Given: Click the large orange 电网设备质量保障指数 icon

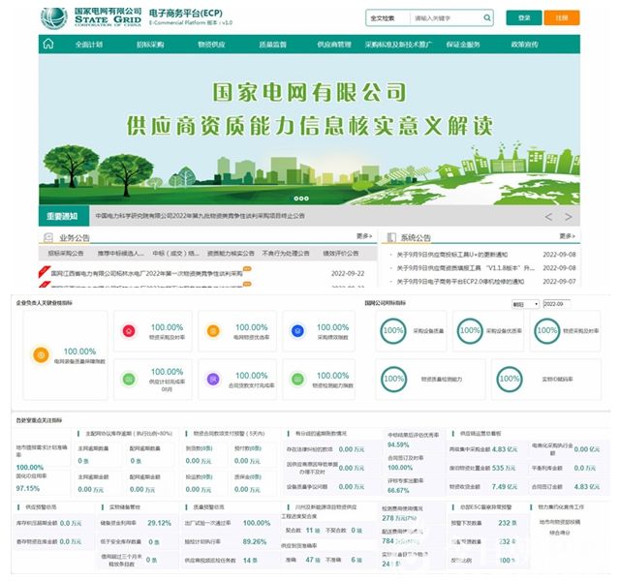Looking at the screenshot, I should tap(38, 355).
